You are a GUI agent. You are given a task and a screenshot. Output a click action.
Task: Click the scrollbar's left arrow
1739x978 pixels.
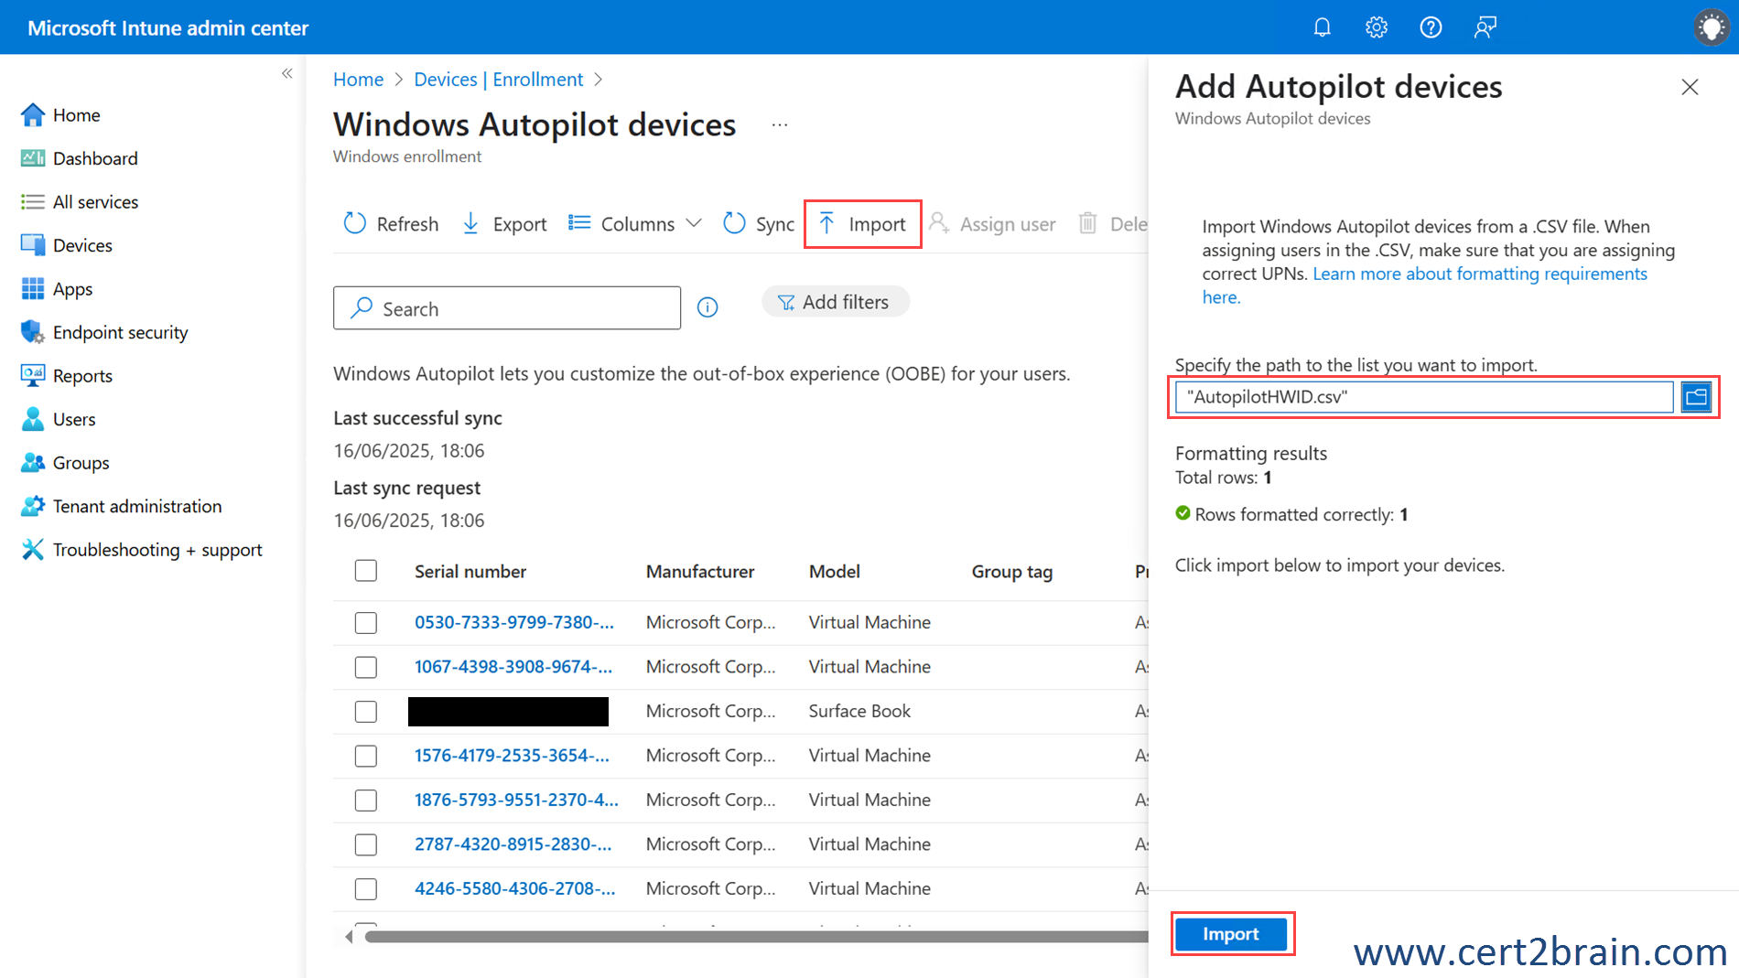coord(349,937)
